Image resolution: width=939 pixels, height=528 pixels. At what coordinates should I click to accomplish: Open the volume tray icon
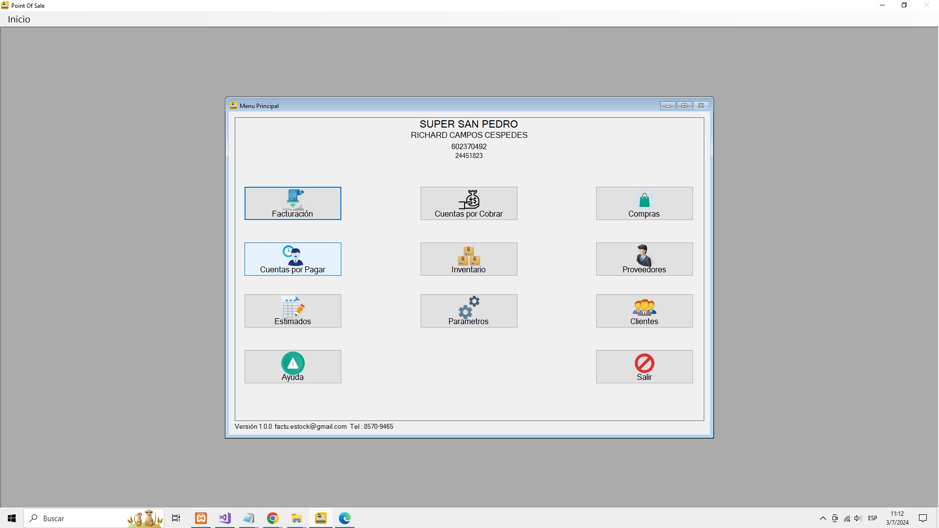[x=858, y=518]
